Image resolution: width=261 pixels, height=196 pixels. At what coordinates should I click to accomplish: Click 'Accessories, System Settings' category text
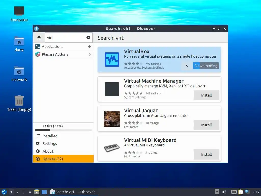pos(144,68)
